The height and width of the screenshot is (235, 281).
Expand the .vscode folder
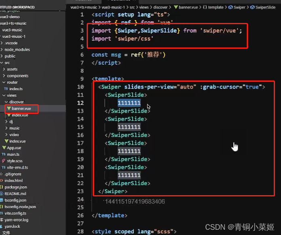coord(11,43)
